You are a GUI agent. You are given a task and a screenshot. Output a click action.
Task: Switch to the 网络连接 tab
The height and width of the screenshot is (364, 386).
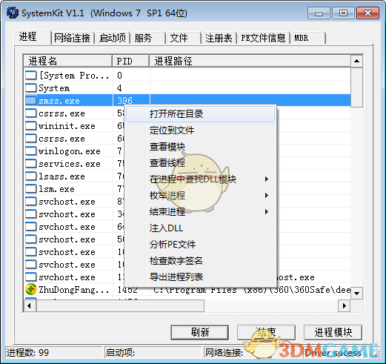click(x=72, y=38)
